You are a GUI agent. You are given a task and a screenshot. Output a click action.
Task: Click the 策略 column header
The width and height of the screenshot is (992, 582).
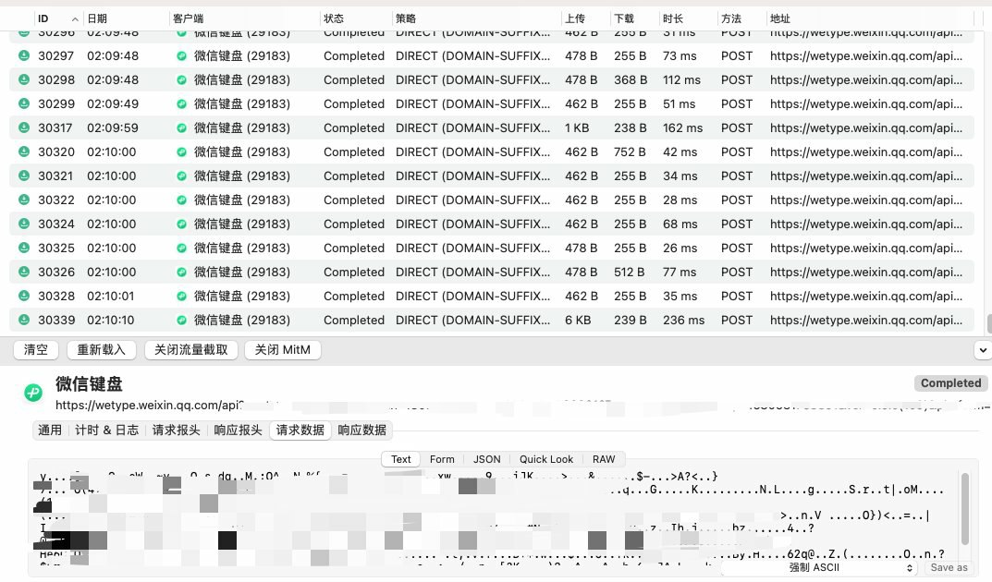click(476, 19)
